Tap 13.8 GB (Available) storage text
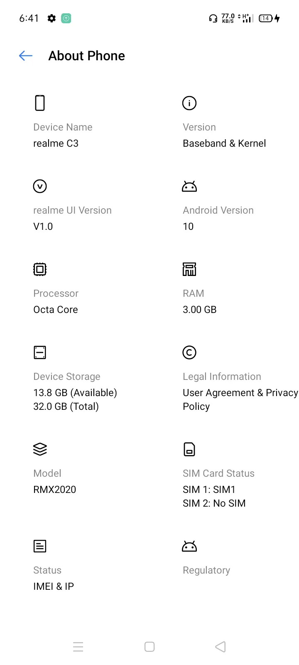Viewport: 299px width, 665px height. [x=75, y=393]
